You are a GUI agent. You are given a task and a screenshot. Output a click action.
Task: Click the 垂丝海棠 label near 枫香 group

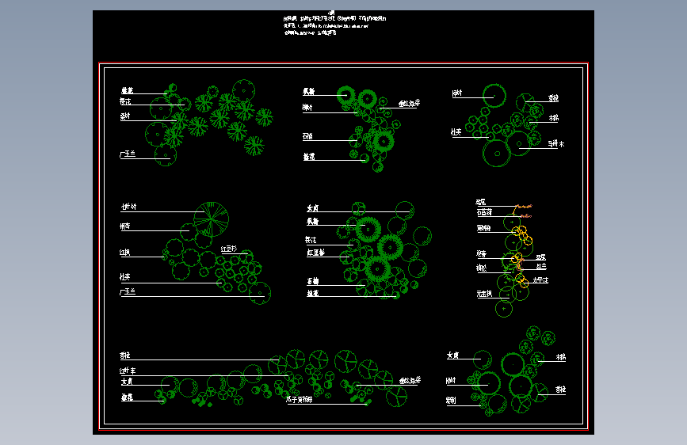(409, 104)
